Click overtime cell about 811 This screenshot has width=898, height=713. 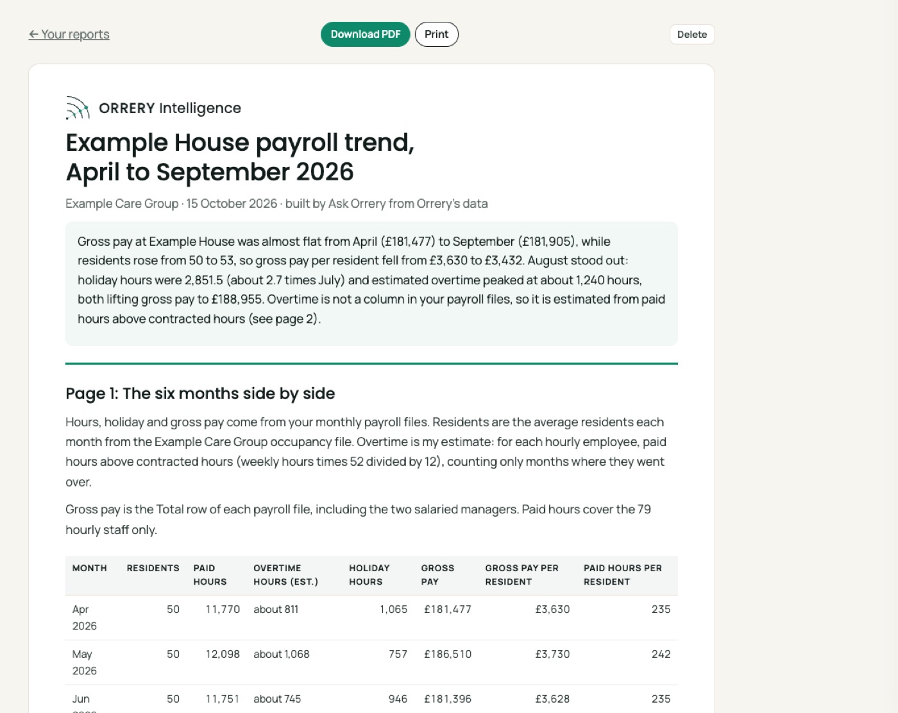tap(276, 610)
